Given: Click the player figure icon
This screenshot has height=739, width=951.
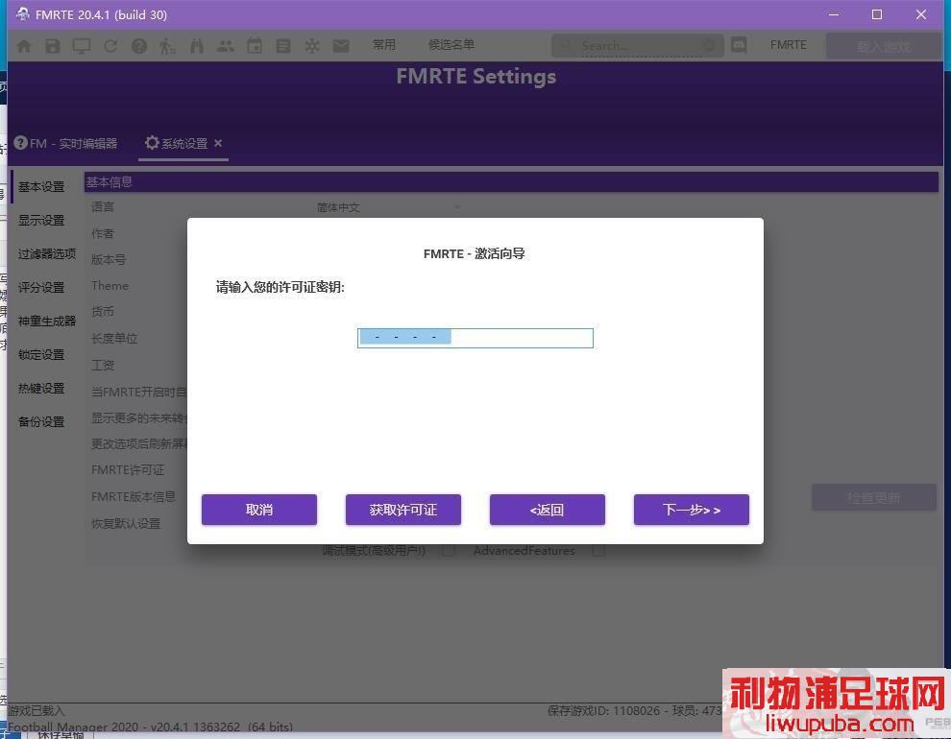Looking at the screenshot, I should point(167,45).
